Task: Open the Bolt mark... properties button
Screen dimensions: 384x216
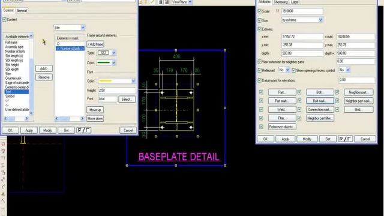Action: [x=320, y=101]
